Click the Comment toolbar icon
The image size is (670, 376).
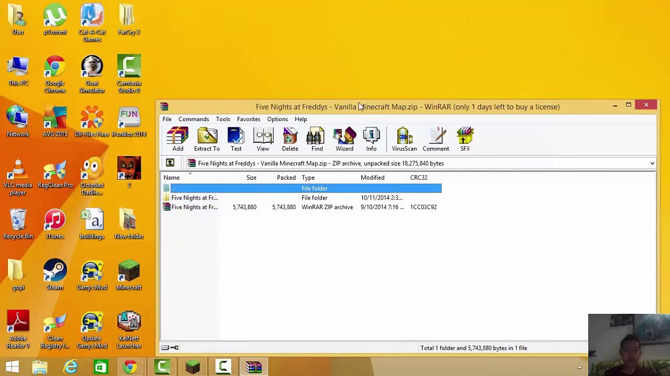point(435,139)
